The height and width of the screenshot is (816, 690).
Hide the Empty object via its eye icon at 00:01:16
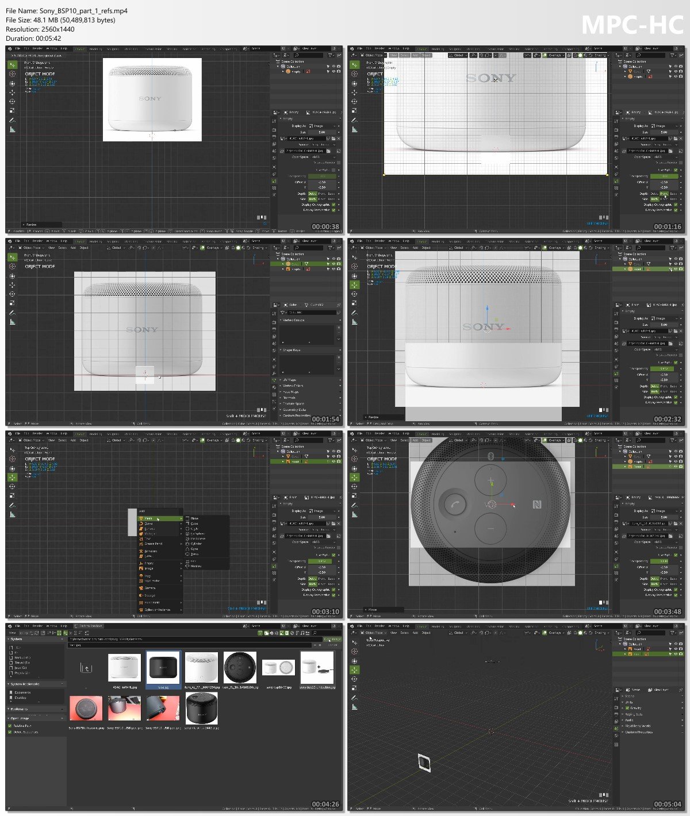pos(676,76)
